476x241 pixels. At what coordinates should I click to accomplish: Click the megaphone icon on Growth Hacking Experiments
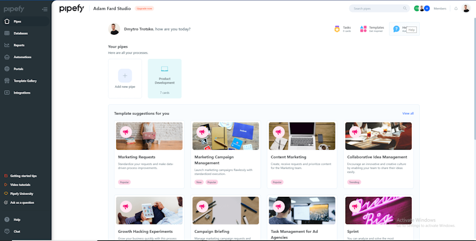click(x=126, y=206)
